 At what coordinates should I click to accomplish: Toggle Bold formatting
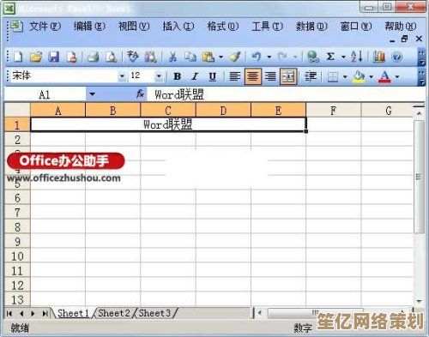(x=178, y=76)
